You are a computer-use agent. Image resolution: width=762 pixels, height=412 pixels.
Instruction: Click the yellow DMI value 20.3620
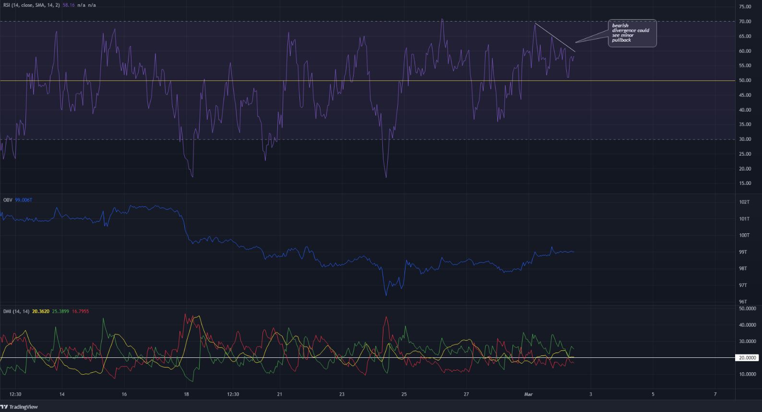pyautogui.click(x=40, y=311)
